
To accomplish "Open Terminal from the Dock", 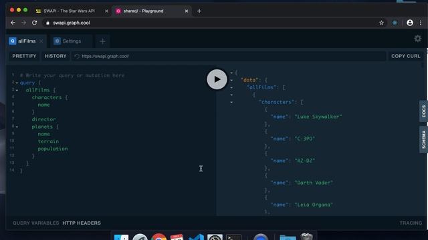I will click(x=233, y=237).
